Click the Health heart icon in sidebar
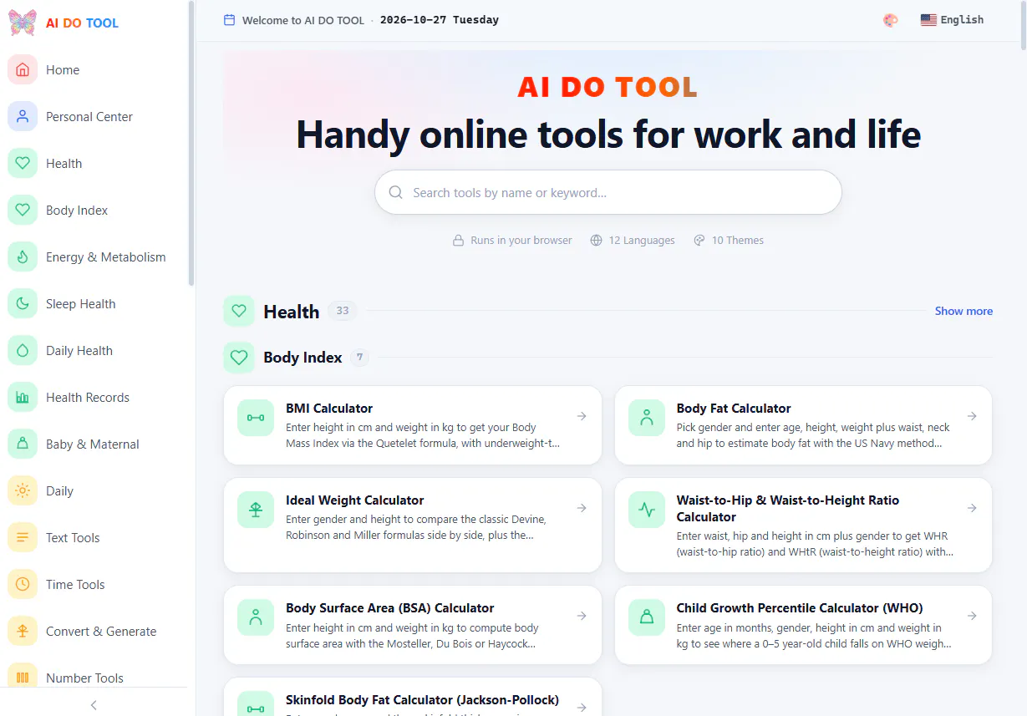The width and height of the screenshot is (1027, 716). coord(23,164)
